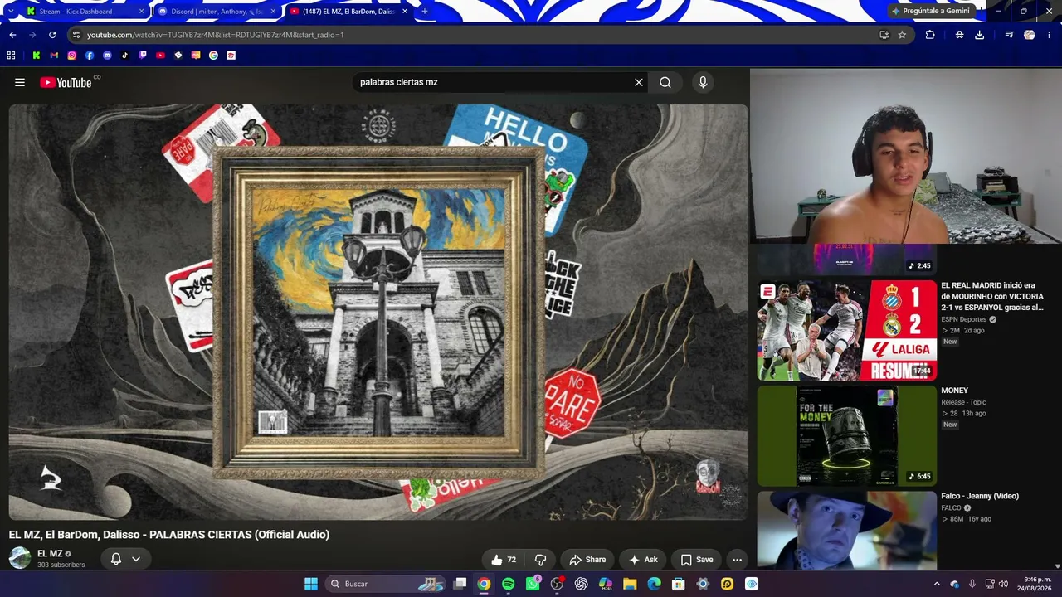Open the Windows Start menu
Viewport: 1062px width, 597px height.
(x=311, y=584)
